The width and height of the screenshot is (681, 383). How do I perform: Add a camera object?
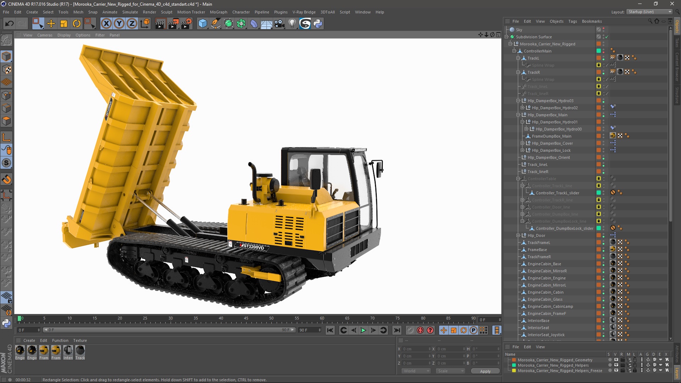(x=279, y=24)
